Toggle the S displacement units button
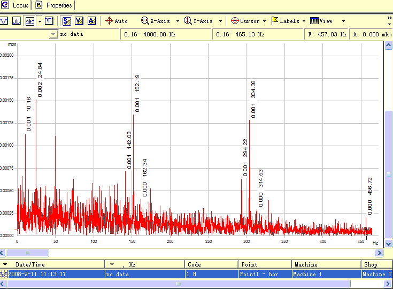 click(x=67, y=21)
